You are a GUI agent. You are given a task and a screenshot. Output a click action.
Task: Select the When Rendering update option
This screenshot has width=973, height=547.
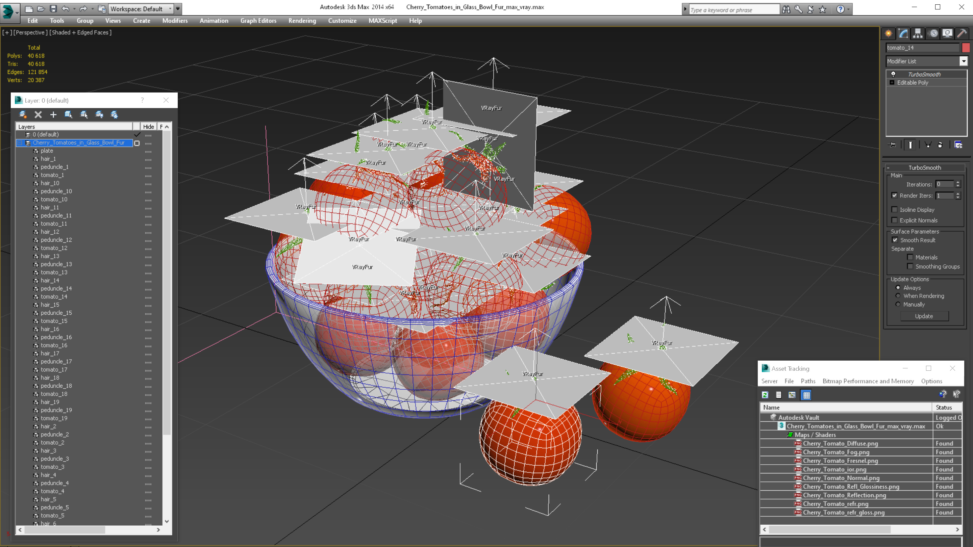898,296
